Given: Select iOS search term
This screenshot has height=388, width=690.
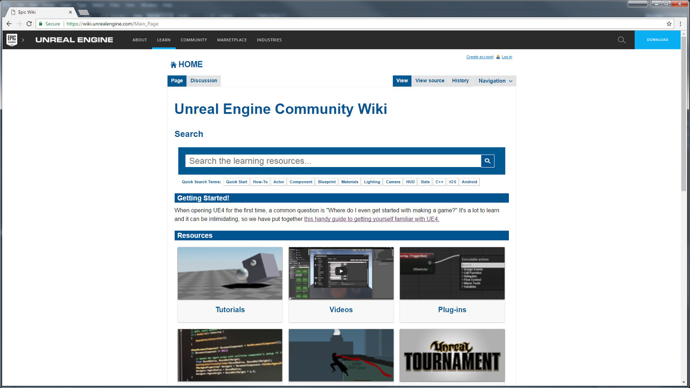Looking at the screenshot, I should [x=453, y=182].
